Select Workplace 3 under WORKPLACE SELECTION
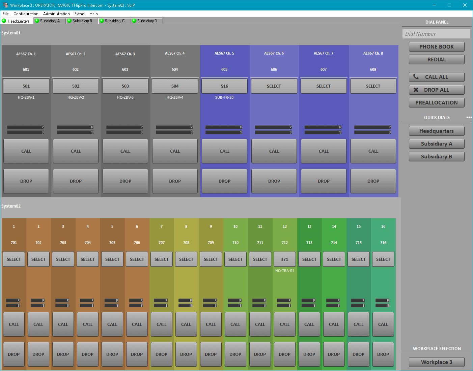473x371 pixels. tap(437, 362)
